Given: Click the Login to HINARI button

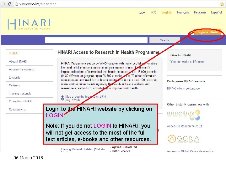Looking at the screenshot, I should point(207,32).
